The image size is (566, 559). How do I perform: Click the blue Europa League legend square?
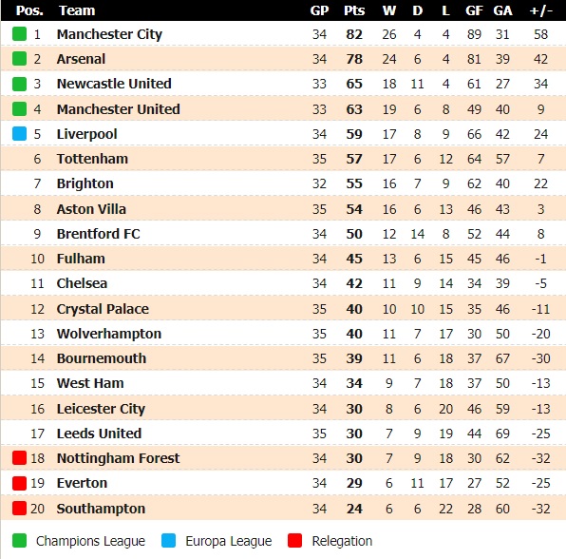pos(169,541)
